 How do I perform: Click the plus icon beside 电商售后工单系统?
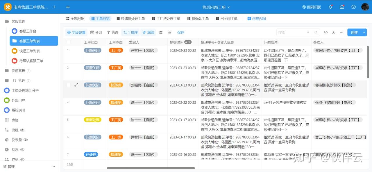[x=54, y=7]
